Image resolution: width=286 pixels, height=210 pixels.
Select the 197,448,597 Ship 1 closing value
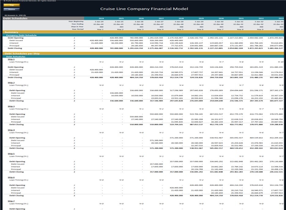coord(276,77)
